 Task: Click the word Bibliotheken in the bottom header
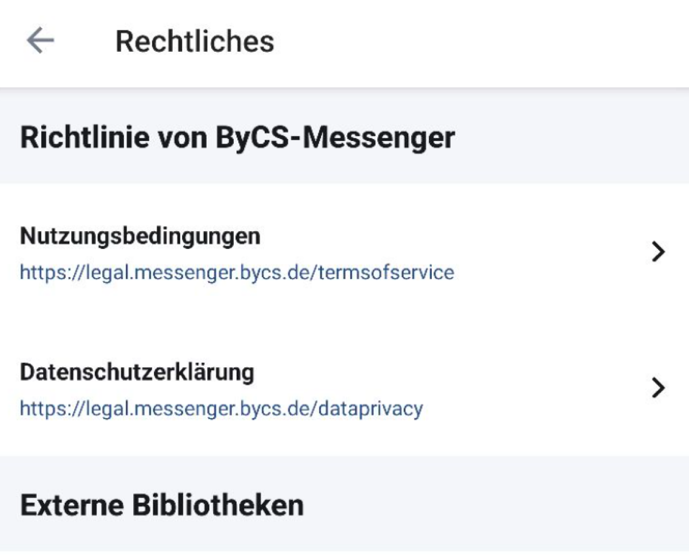(218, 505)
